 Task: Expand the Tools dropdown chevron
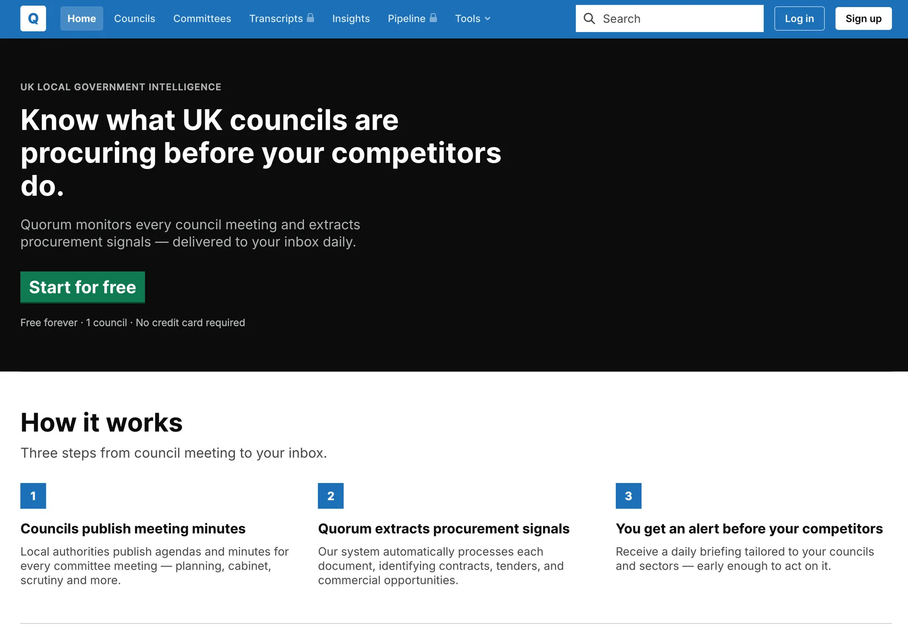pos(488,18)
